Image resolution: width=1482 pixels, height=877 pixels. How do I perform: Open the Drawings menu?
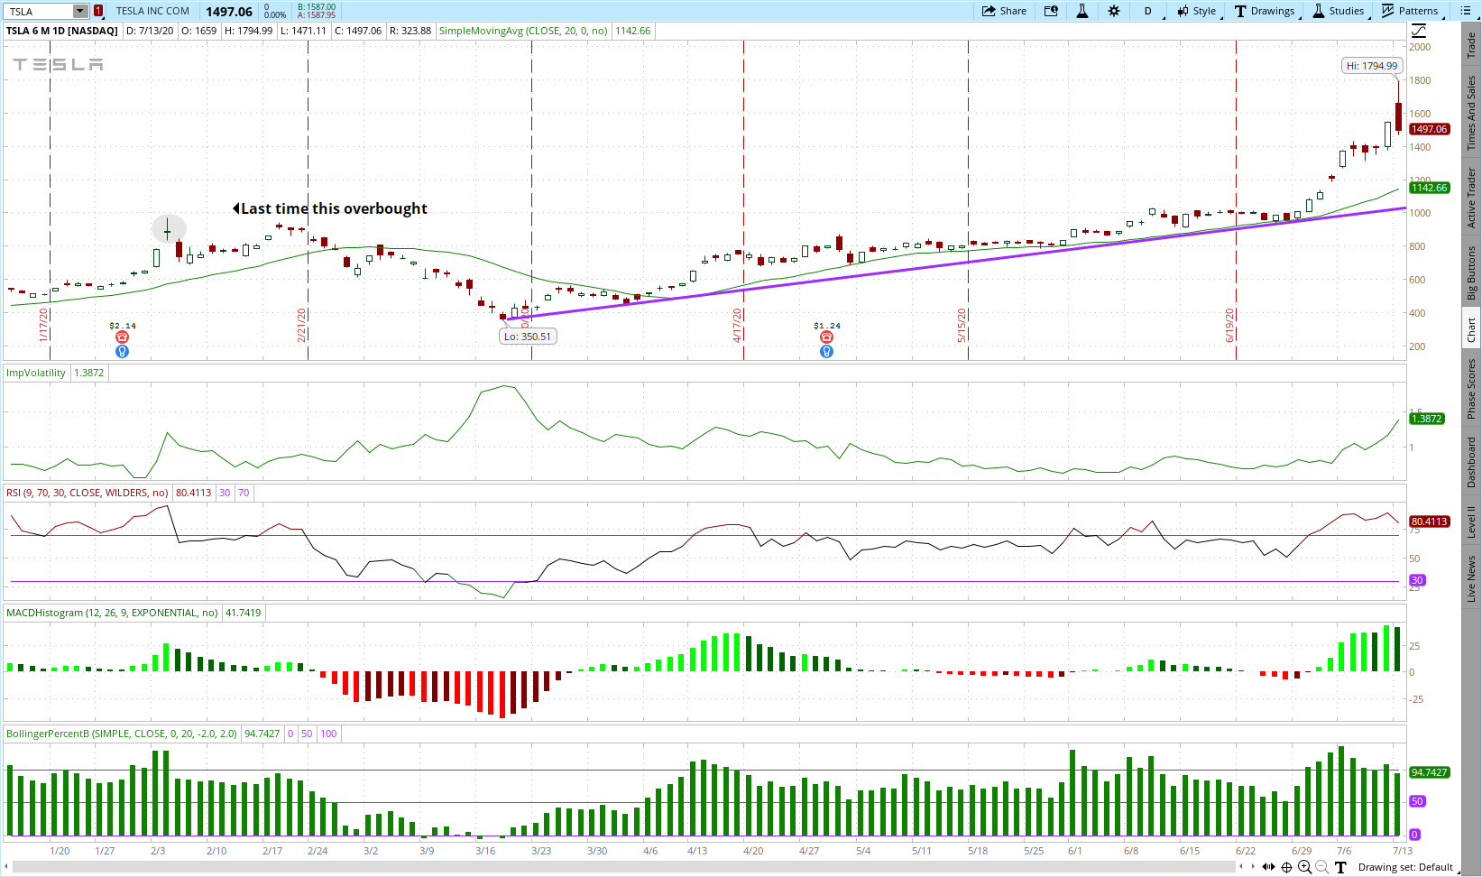tap(1265, 11)
